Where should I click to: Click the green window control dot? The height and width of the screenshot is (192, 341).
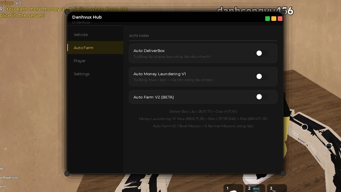click(x=268, y=19)
